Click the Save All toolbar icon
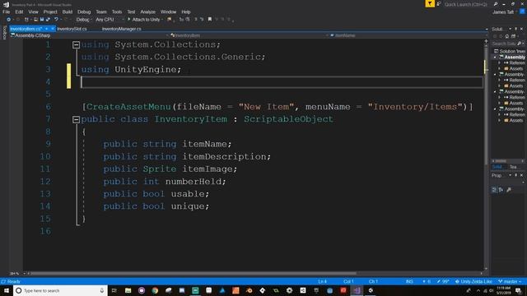This screenshot has width=527, height=296. (x=48, y=20)
